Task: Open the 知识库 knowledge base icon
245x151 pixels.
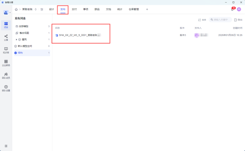Action: pyautogui.click(x=6, y=50)
